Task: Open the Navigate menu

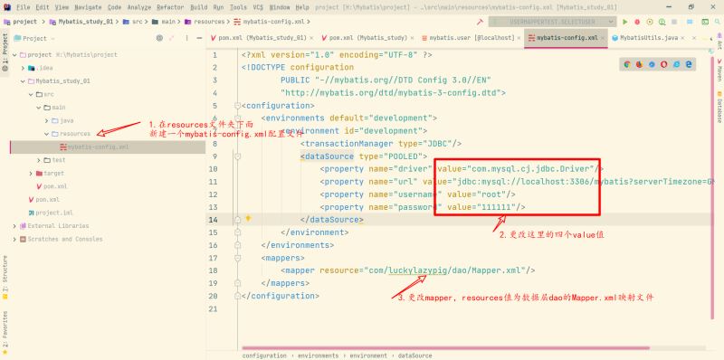Action: [89, 7]
